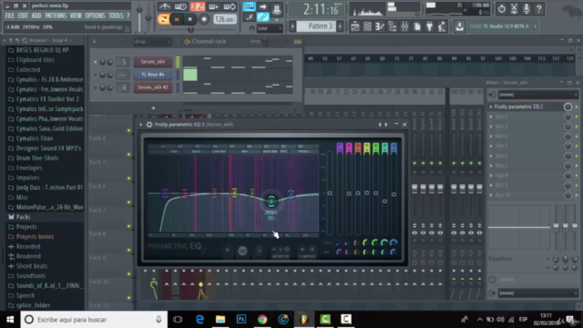
Task: Open the mixer input (none) dropdown at top
Action: [537, 95]
